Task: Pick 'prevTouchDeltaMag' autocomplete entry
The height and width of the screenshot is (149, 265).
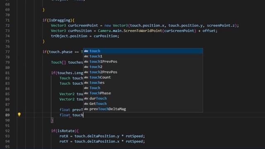Action: 143,109
